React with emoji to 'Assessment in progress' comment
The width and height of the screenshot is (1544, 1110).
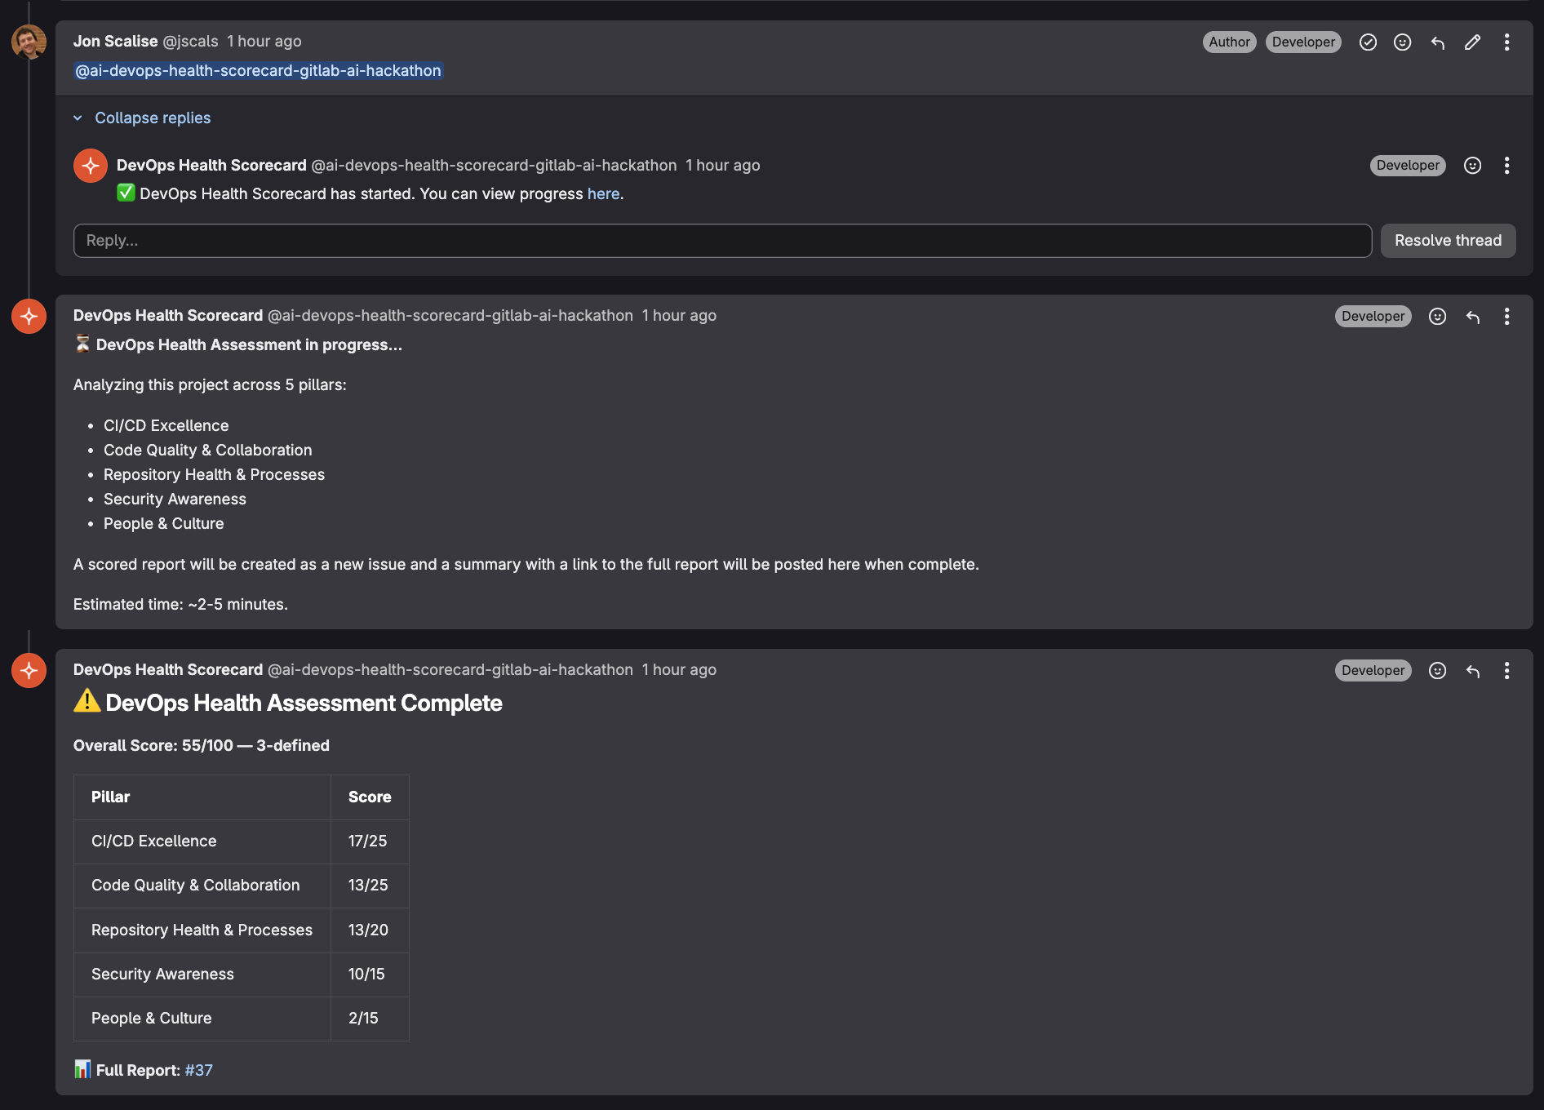[x=1437, y=317]
